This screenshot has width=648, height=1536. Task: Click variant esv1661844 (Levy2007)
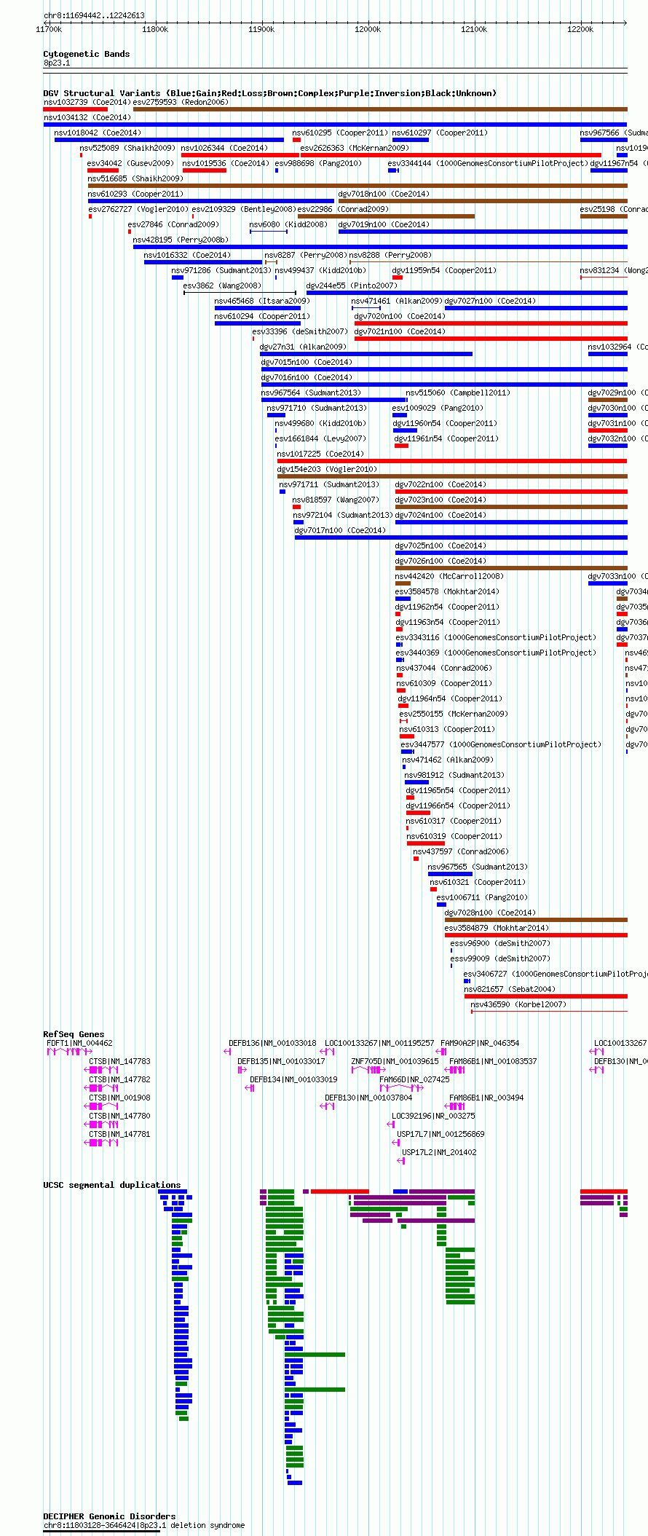click(320, 438)
